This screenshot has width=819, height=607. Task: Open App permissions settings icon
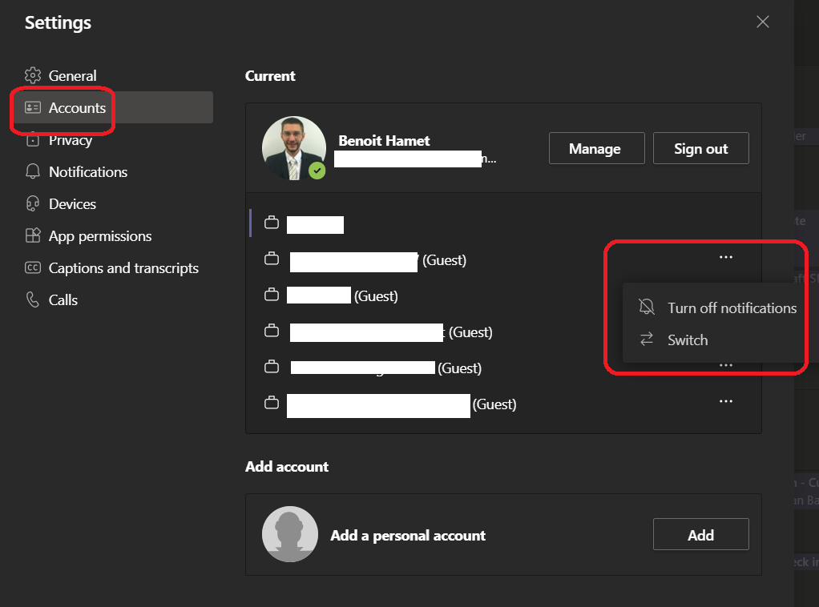point(33,236)
